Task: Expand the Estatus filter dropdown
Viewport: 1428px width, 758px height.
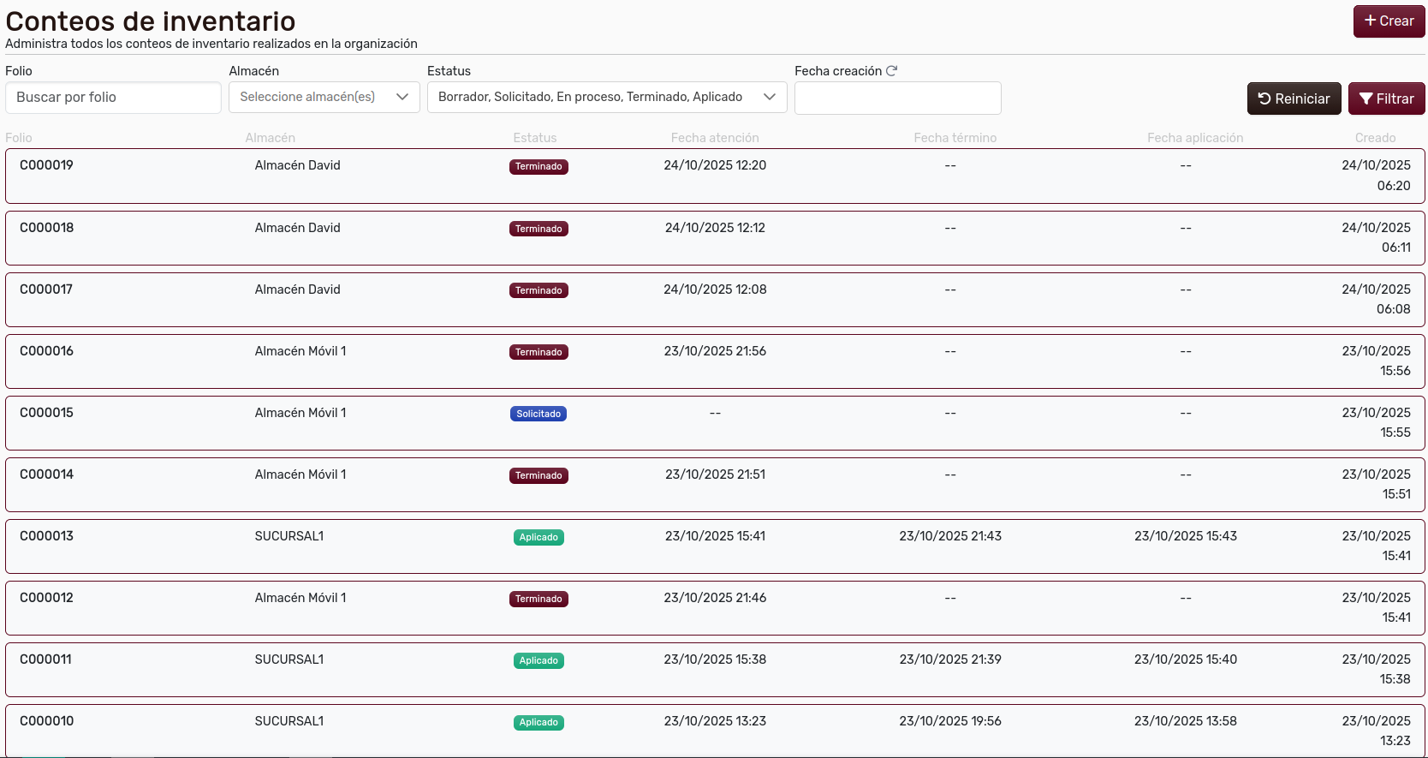Action: pos(606,98)
